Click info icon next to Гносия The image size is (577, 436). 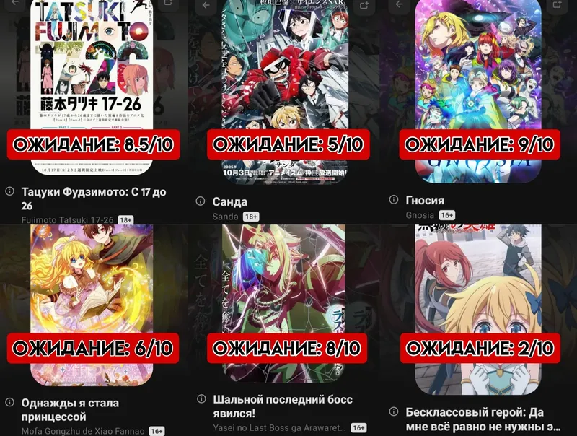coord(393,199)
